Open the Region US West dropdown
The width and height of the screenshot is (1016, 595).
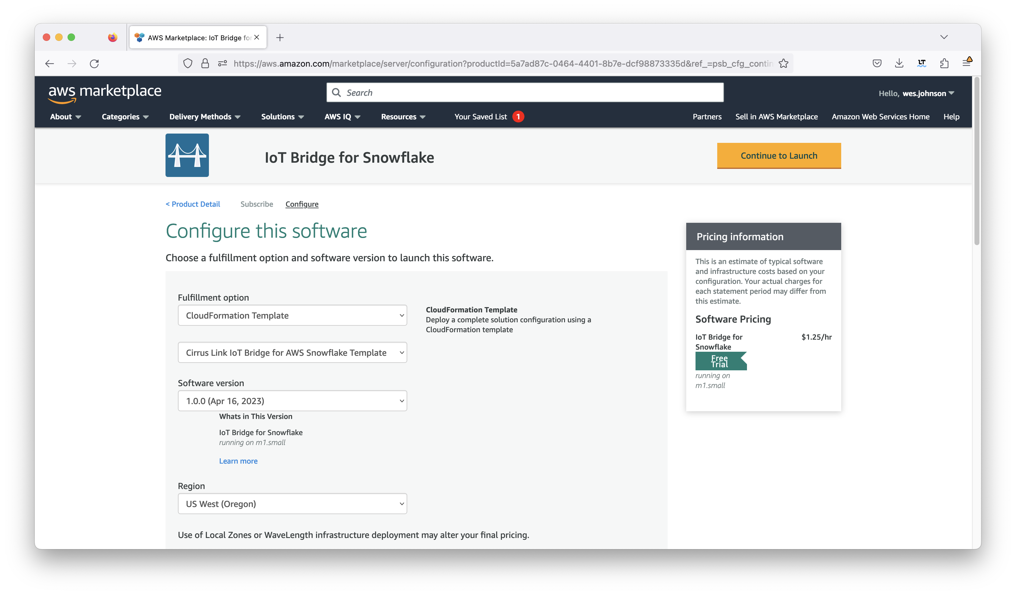(292, 504)
